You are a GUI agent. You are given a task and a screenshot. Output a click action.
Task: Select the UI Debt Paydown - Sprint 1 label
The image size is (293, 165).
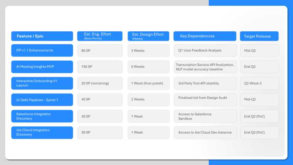(x=42, y=100)
